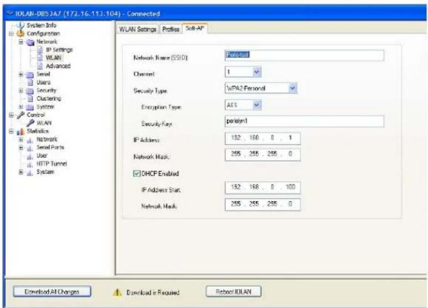Select User under Statistics
The image size is (428, 308).
pyautogui.click(x=42, y=156)
